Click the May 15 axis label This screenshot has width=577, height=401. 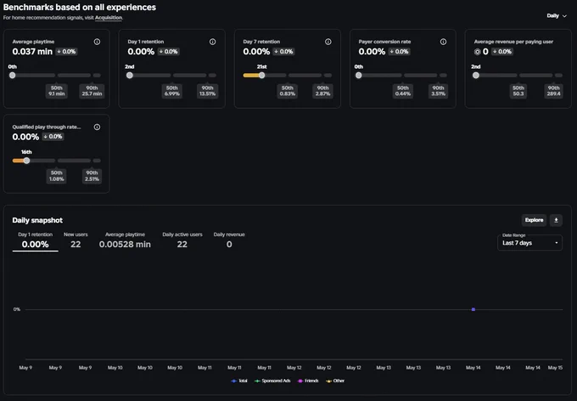[555, 368]
